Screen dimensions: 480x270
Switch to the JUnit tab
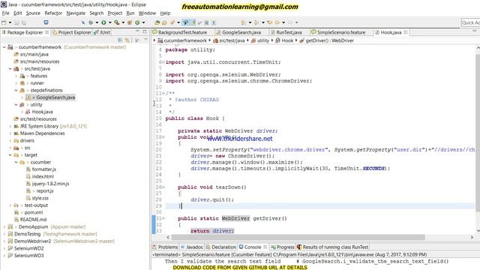click(x=102, y=32)
